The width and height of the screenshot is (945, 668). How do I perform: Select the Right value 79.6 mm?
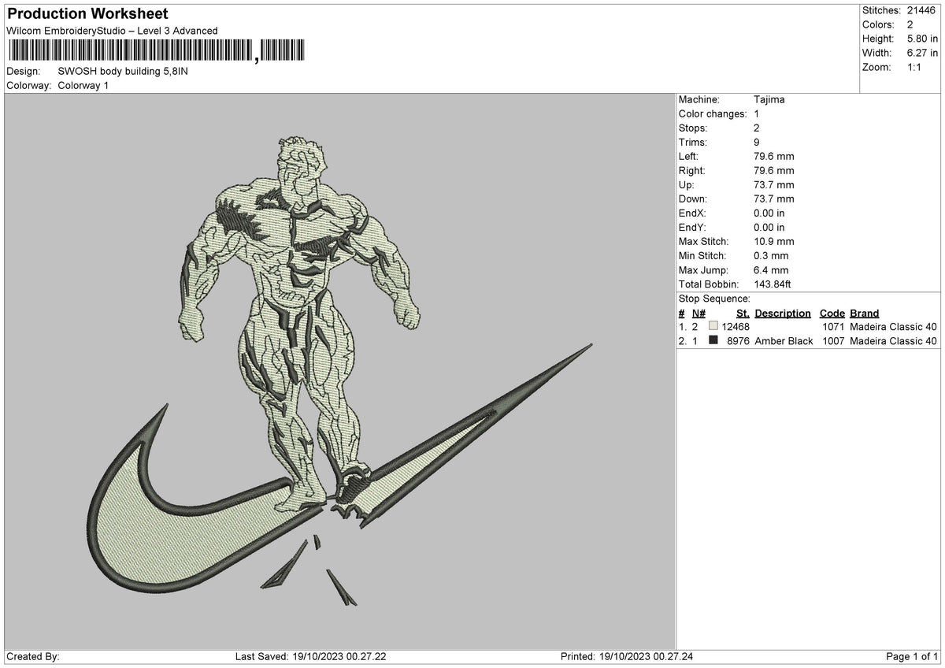[x=774, y=171]
